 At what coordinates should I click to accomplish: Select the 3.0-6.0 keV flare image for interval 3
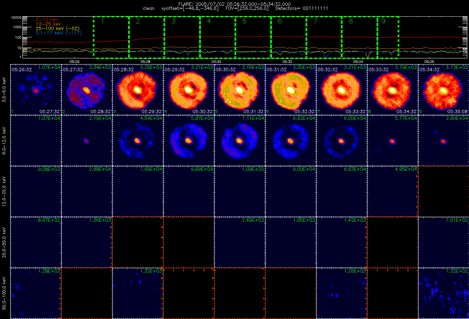click(138, 90)
